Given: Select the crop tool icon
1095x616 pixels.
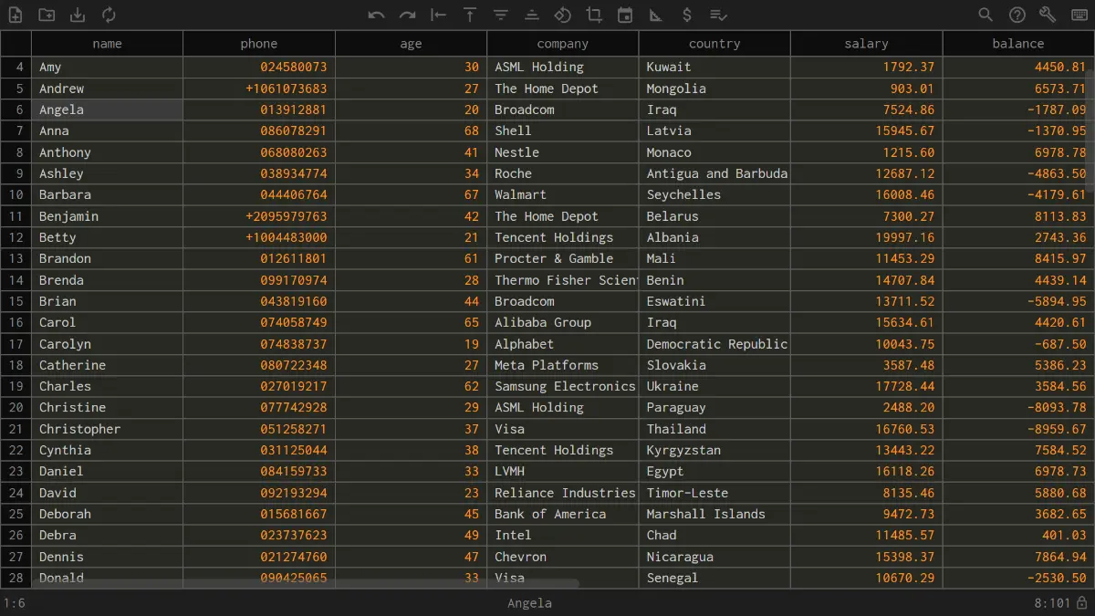Looking at the screenshot, I should coord(594,15).
